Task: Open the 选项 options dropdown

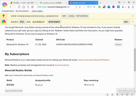Action: (126, 22)
